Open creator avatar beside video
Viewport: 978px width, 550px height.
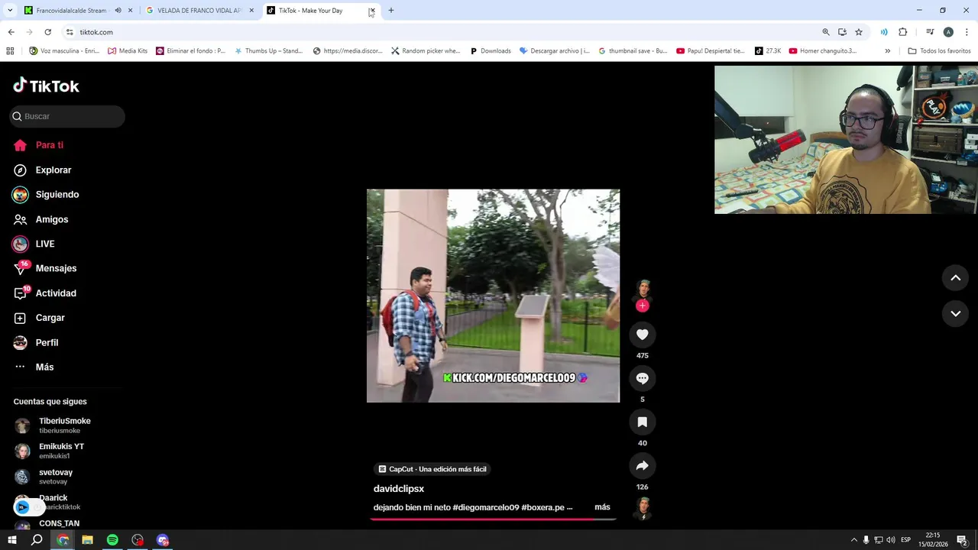(643, 290)
